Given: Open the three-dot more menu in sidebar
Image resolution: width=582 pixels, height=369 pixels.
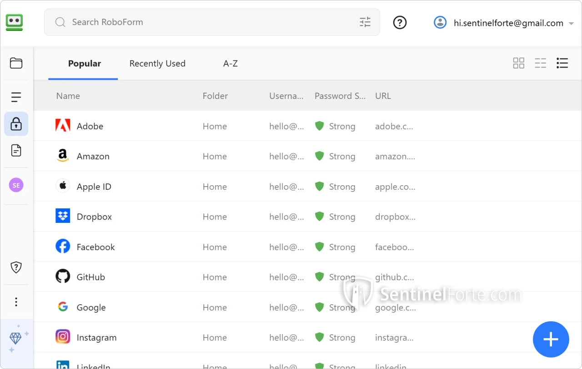Looking at the screenshot, I should click(x=16, y=302).
